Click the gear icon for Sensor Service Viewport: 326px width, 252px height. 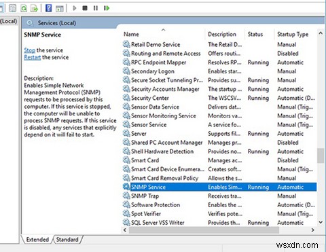(126, 124)
